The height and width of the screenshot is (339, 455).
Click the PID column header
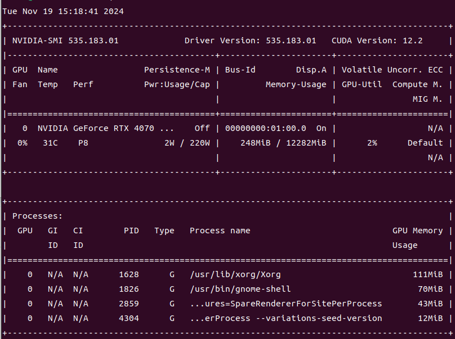pos(131,230)
